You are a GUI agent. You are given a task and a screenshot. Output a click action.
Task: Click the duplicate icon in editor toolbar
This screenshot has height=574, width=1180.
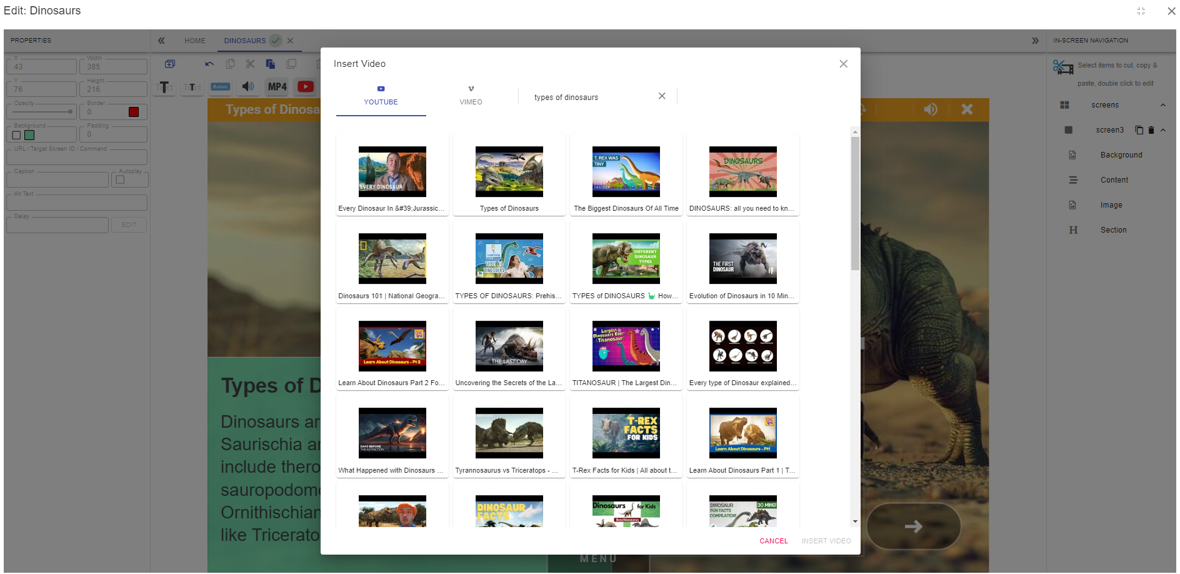click(x=291, y=64)
